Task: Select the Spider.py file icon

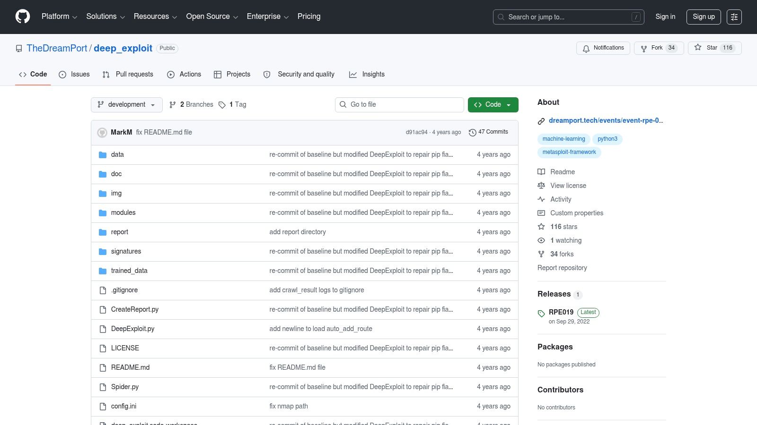Action: pyautogui.click(x=103, y=387)
